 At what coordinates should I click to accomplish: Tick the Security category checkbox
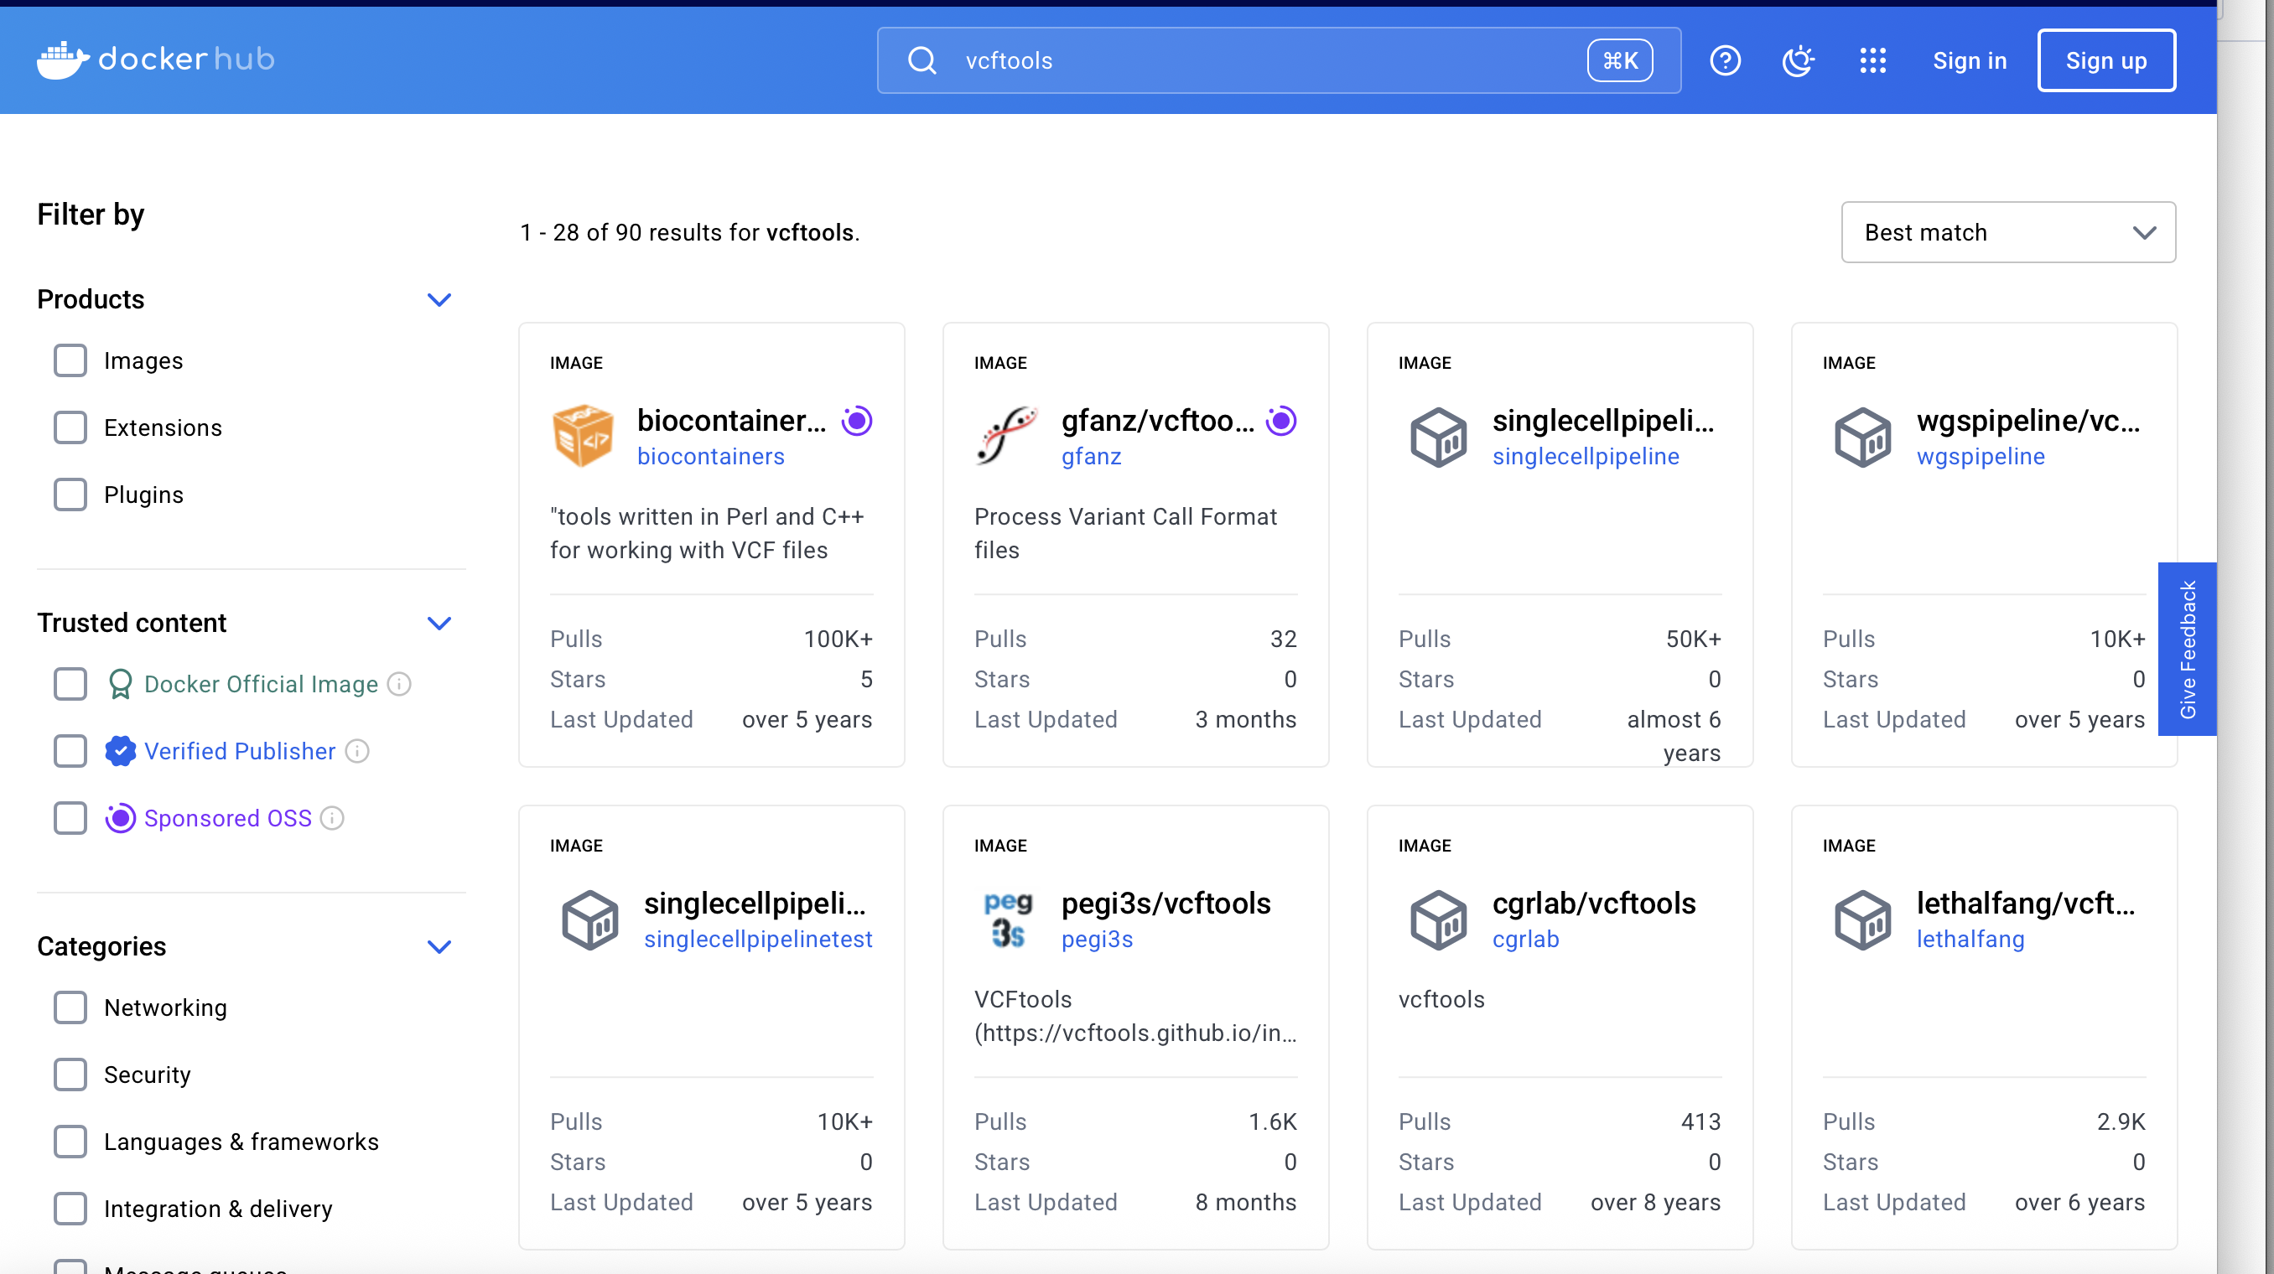[x=70, y=1075]
